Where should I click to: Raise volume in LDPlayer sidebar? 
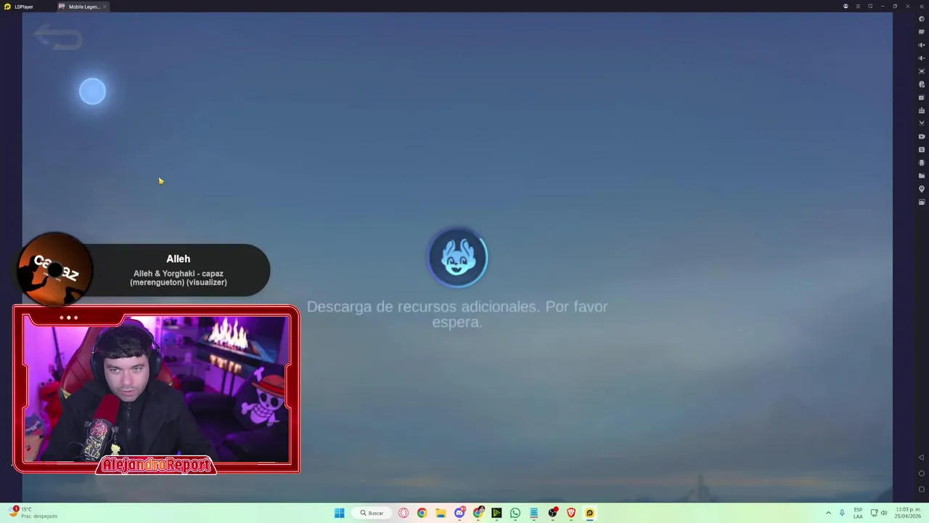click(922, 45)
